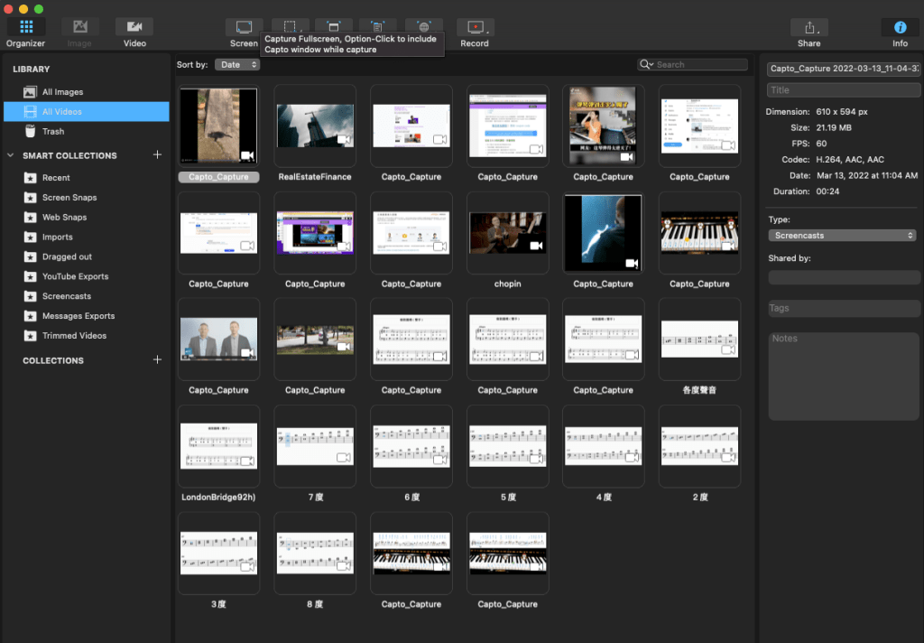Capture fullscreen with the Screen tool
This screenshot has width=924, height=643.
coord(244,28)
